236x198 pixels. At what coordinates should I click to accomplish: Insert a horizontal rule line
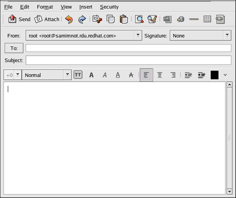(x=194, y=19)
